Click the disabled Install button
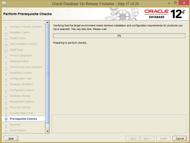The height and width of the screenshot is (143, 190). [x=164, y=138]
